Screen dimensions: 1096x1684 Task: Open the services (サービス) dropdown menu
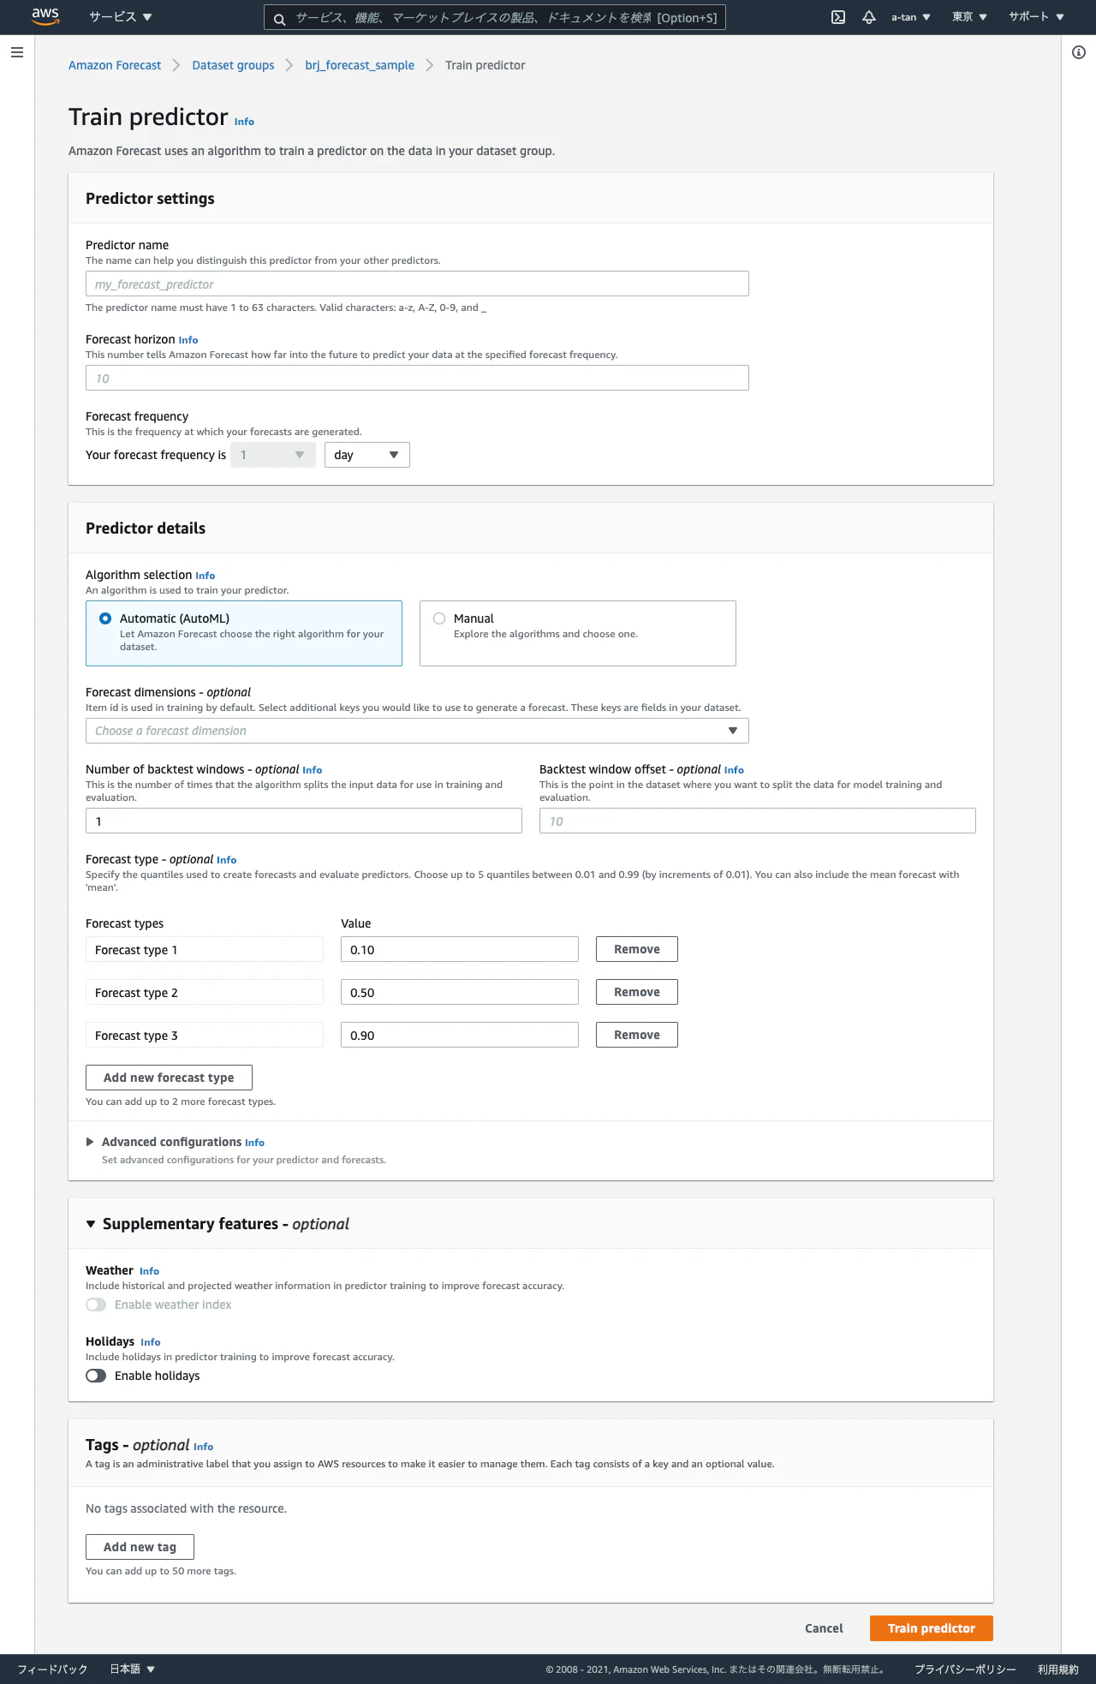121,17
